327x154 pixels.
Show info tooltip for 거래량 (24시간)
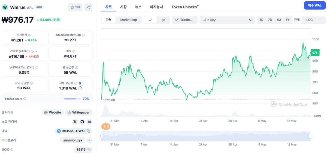[32, 51]
